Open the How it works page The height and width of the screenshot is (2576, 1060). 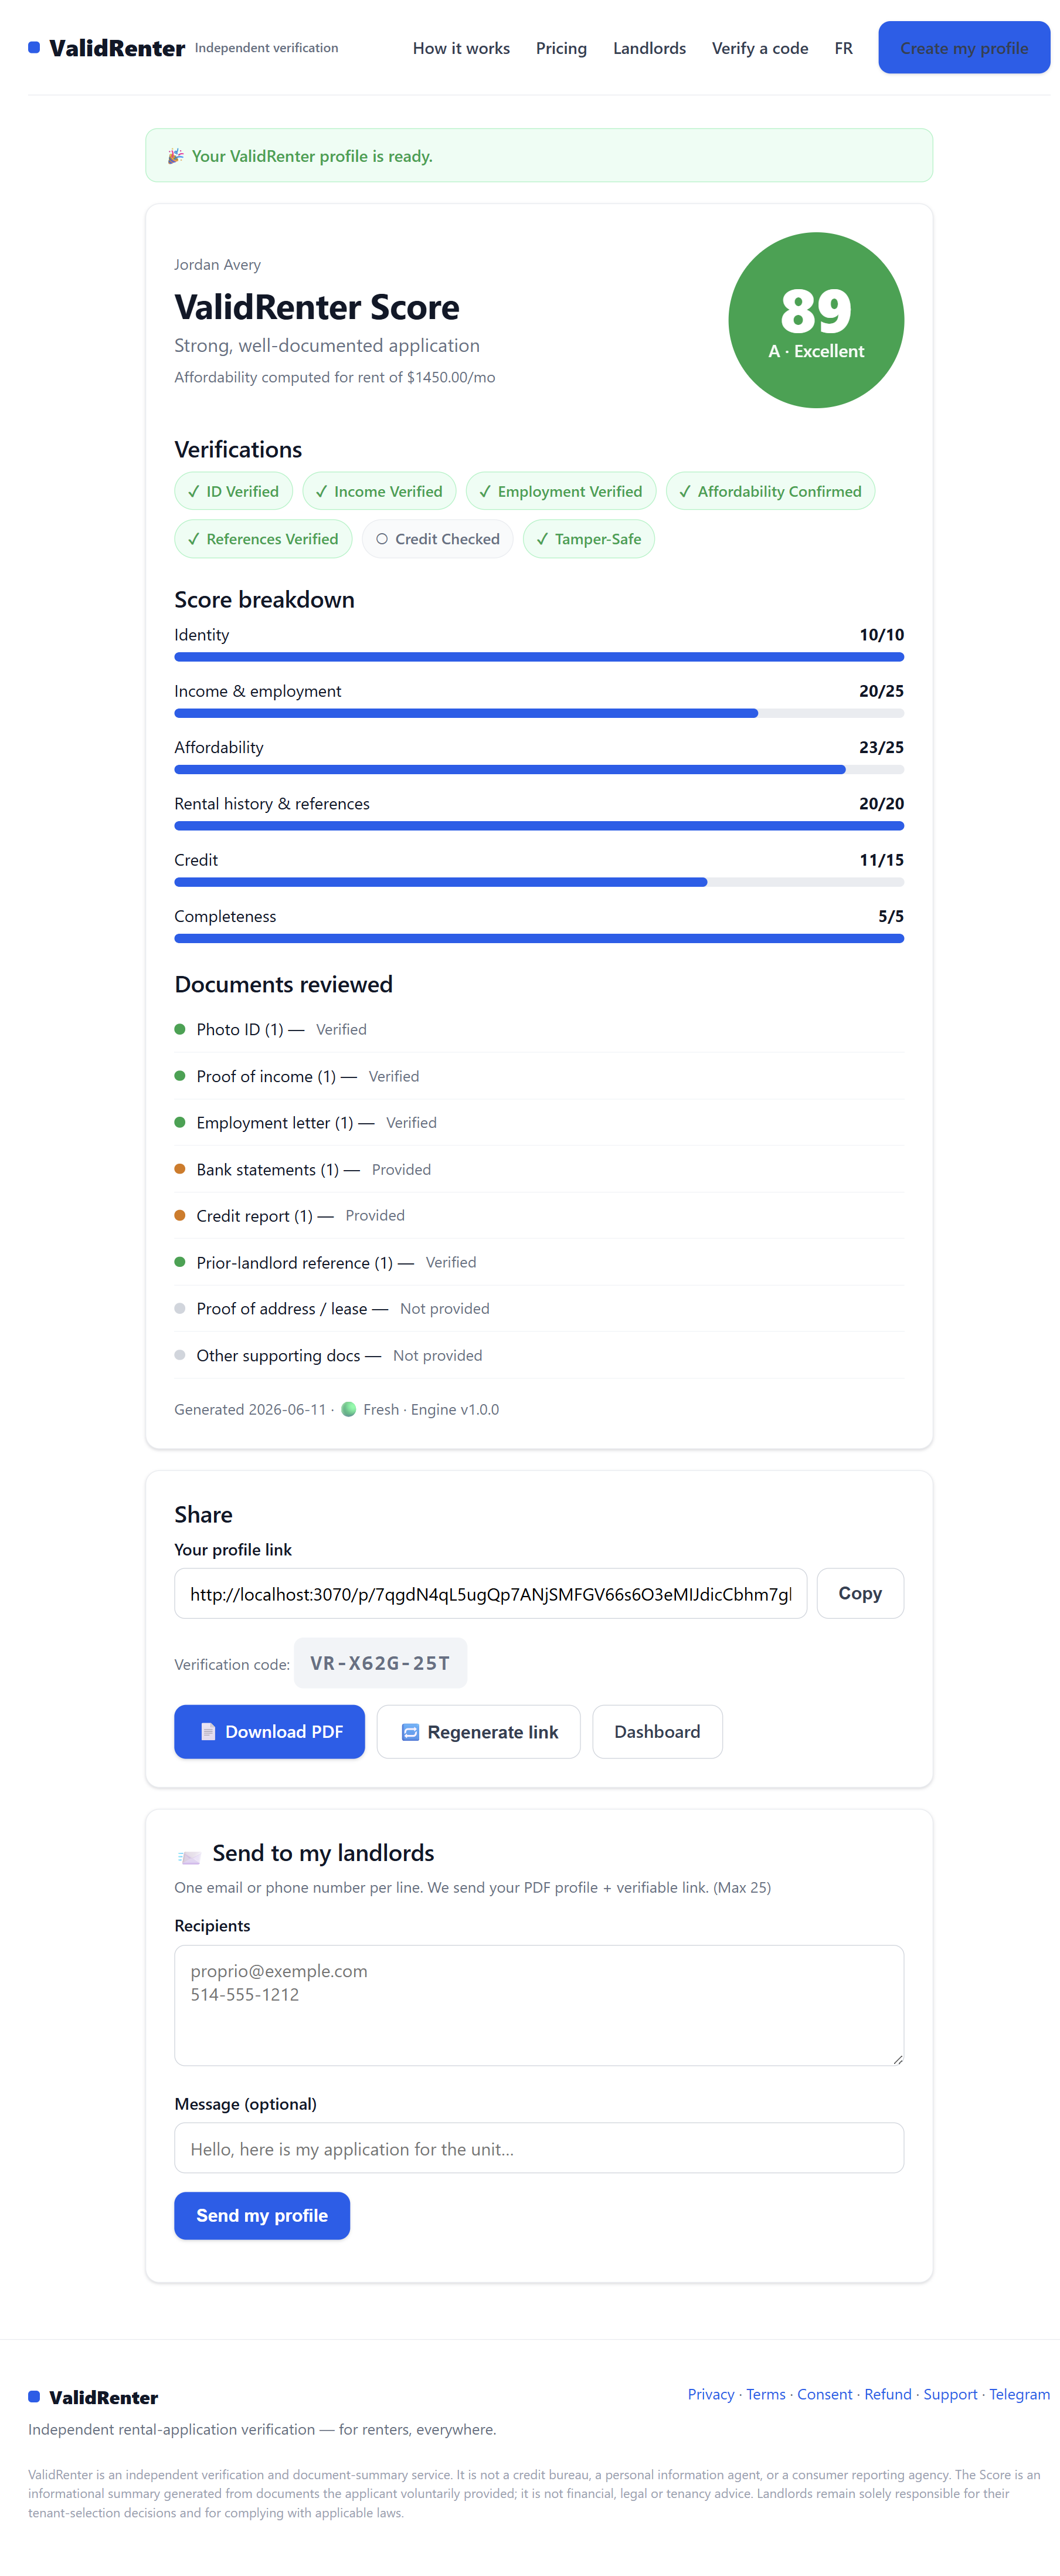pos(461,48)
